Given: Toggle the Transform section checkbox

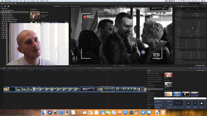Looking at the screenshot, I should pos(176,18).
